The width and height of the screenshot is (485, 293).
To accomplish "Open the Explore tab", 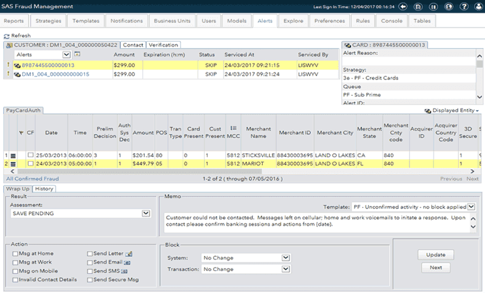I will 293,21.
